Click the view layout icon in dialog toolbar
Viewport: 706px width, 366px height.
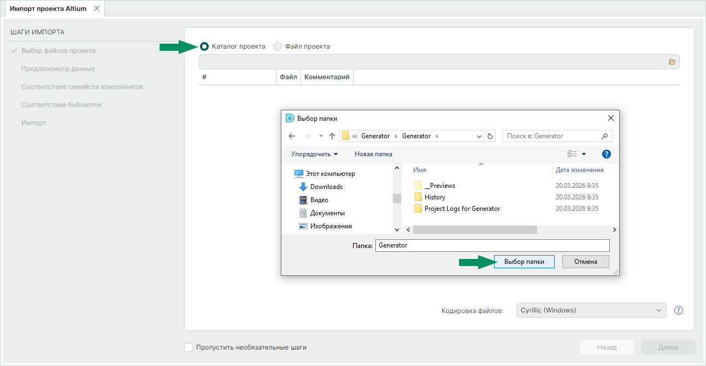572,154
